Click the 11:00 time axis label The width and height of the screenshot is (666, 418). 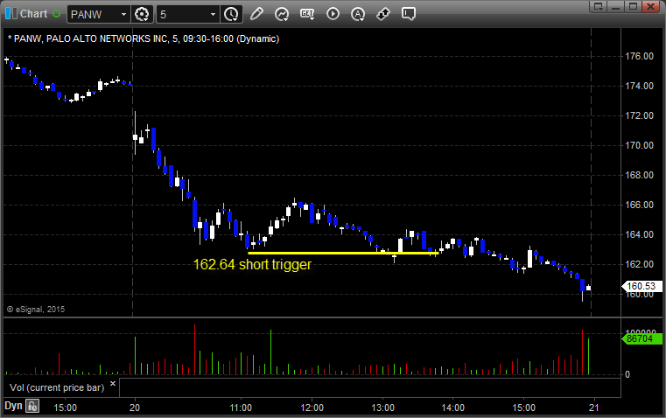click(x=241, y=408)
